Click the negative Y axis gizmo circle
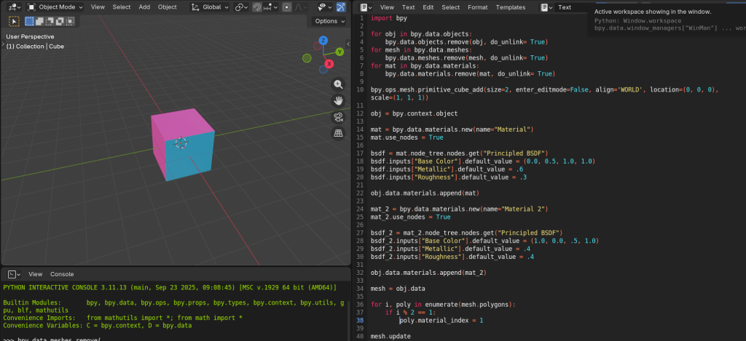The image size is (746, 341). pos(307,58)
